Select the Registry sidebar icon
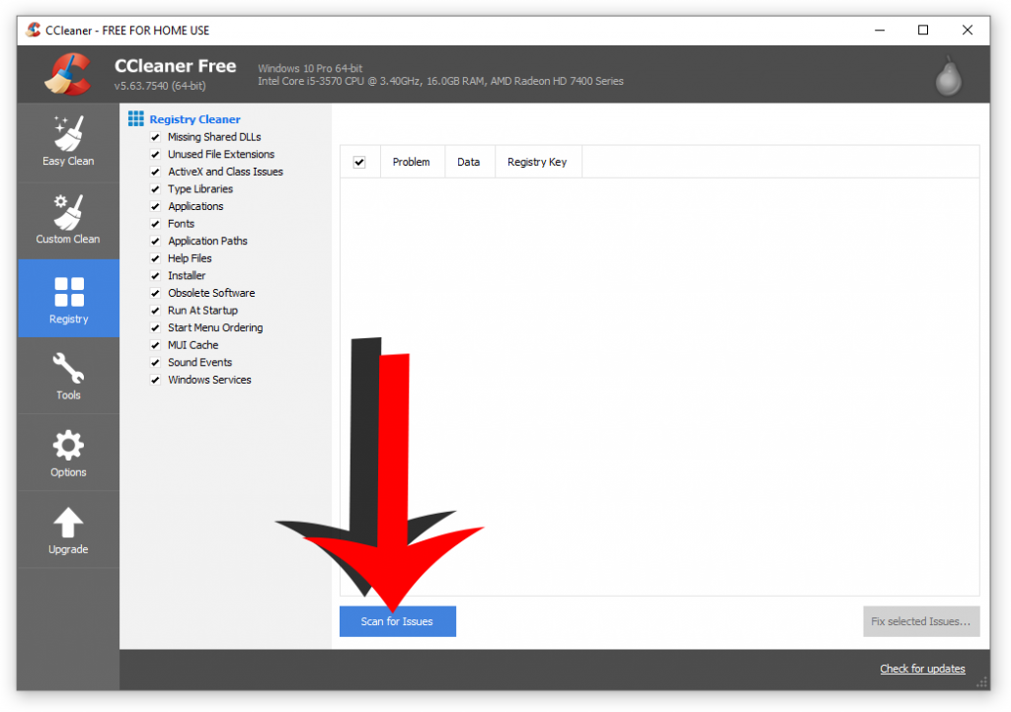The height and width of the screenshot is (712, 1011). [68, 299]
